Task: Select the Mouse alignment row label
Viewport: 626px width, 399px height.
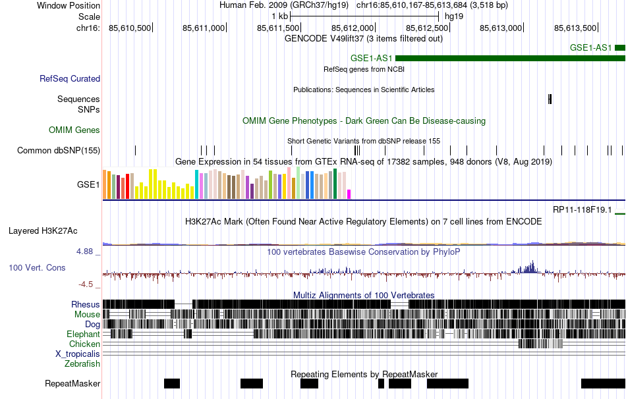Action: pyautogui.click(x=87, y=315)
